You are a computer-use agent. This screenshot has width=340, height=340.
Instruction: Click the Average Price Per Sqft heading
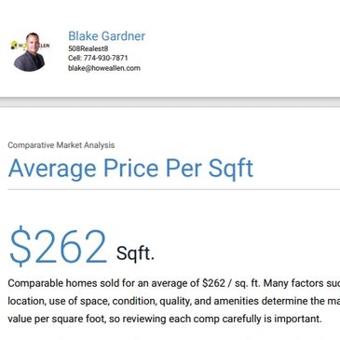pos(130,169)
